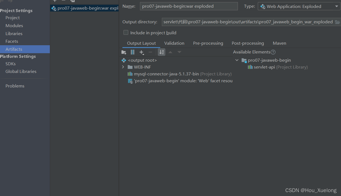Collapse the pro07-javaweb-begin element node
This screenshot has width=341, height=196.
pyautogui.click(x=237, y=60)
